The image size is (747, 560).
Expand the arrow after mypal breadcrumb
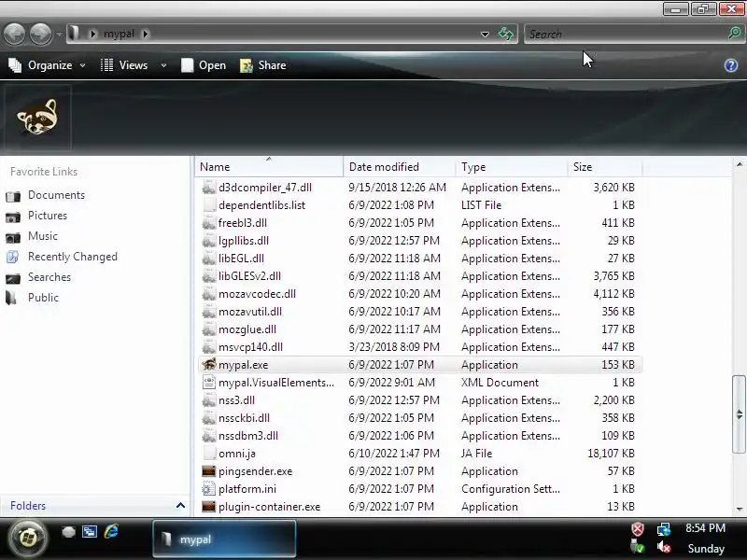click(146, 34)
